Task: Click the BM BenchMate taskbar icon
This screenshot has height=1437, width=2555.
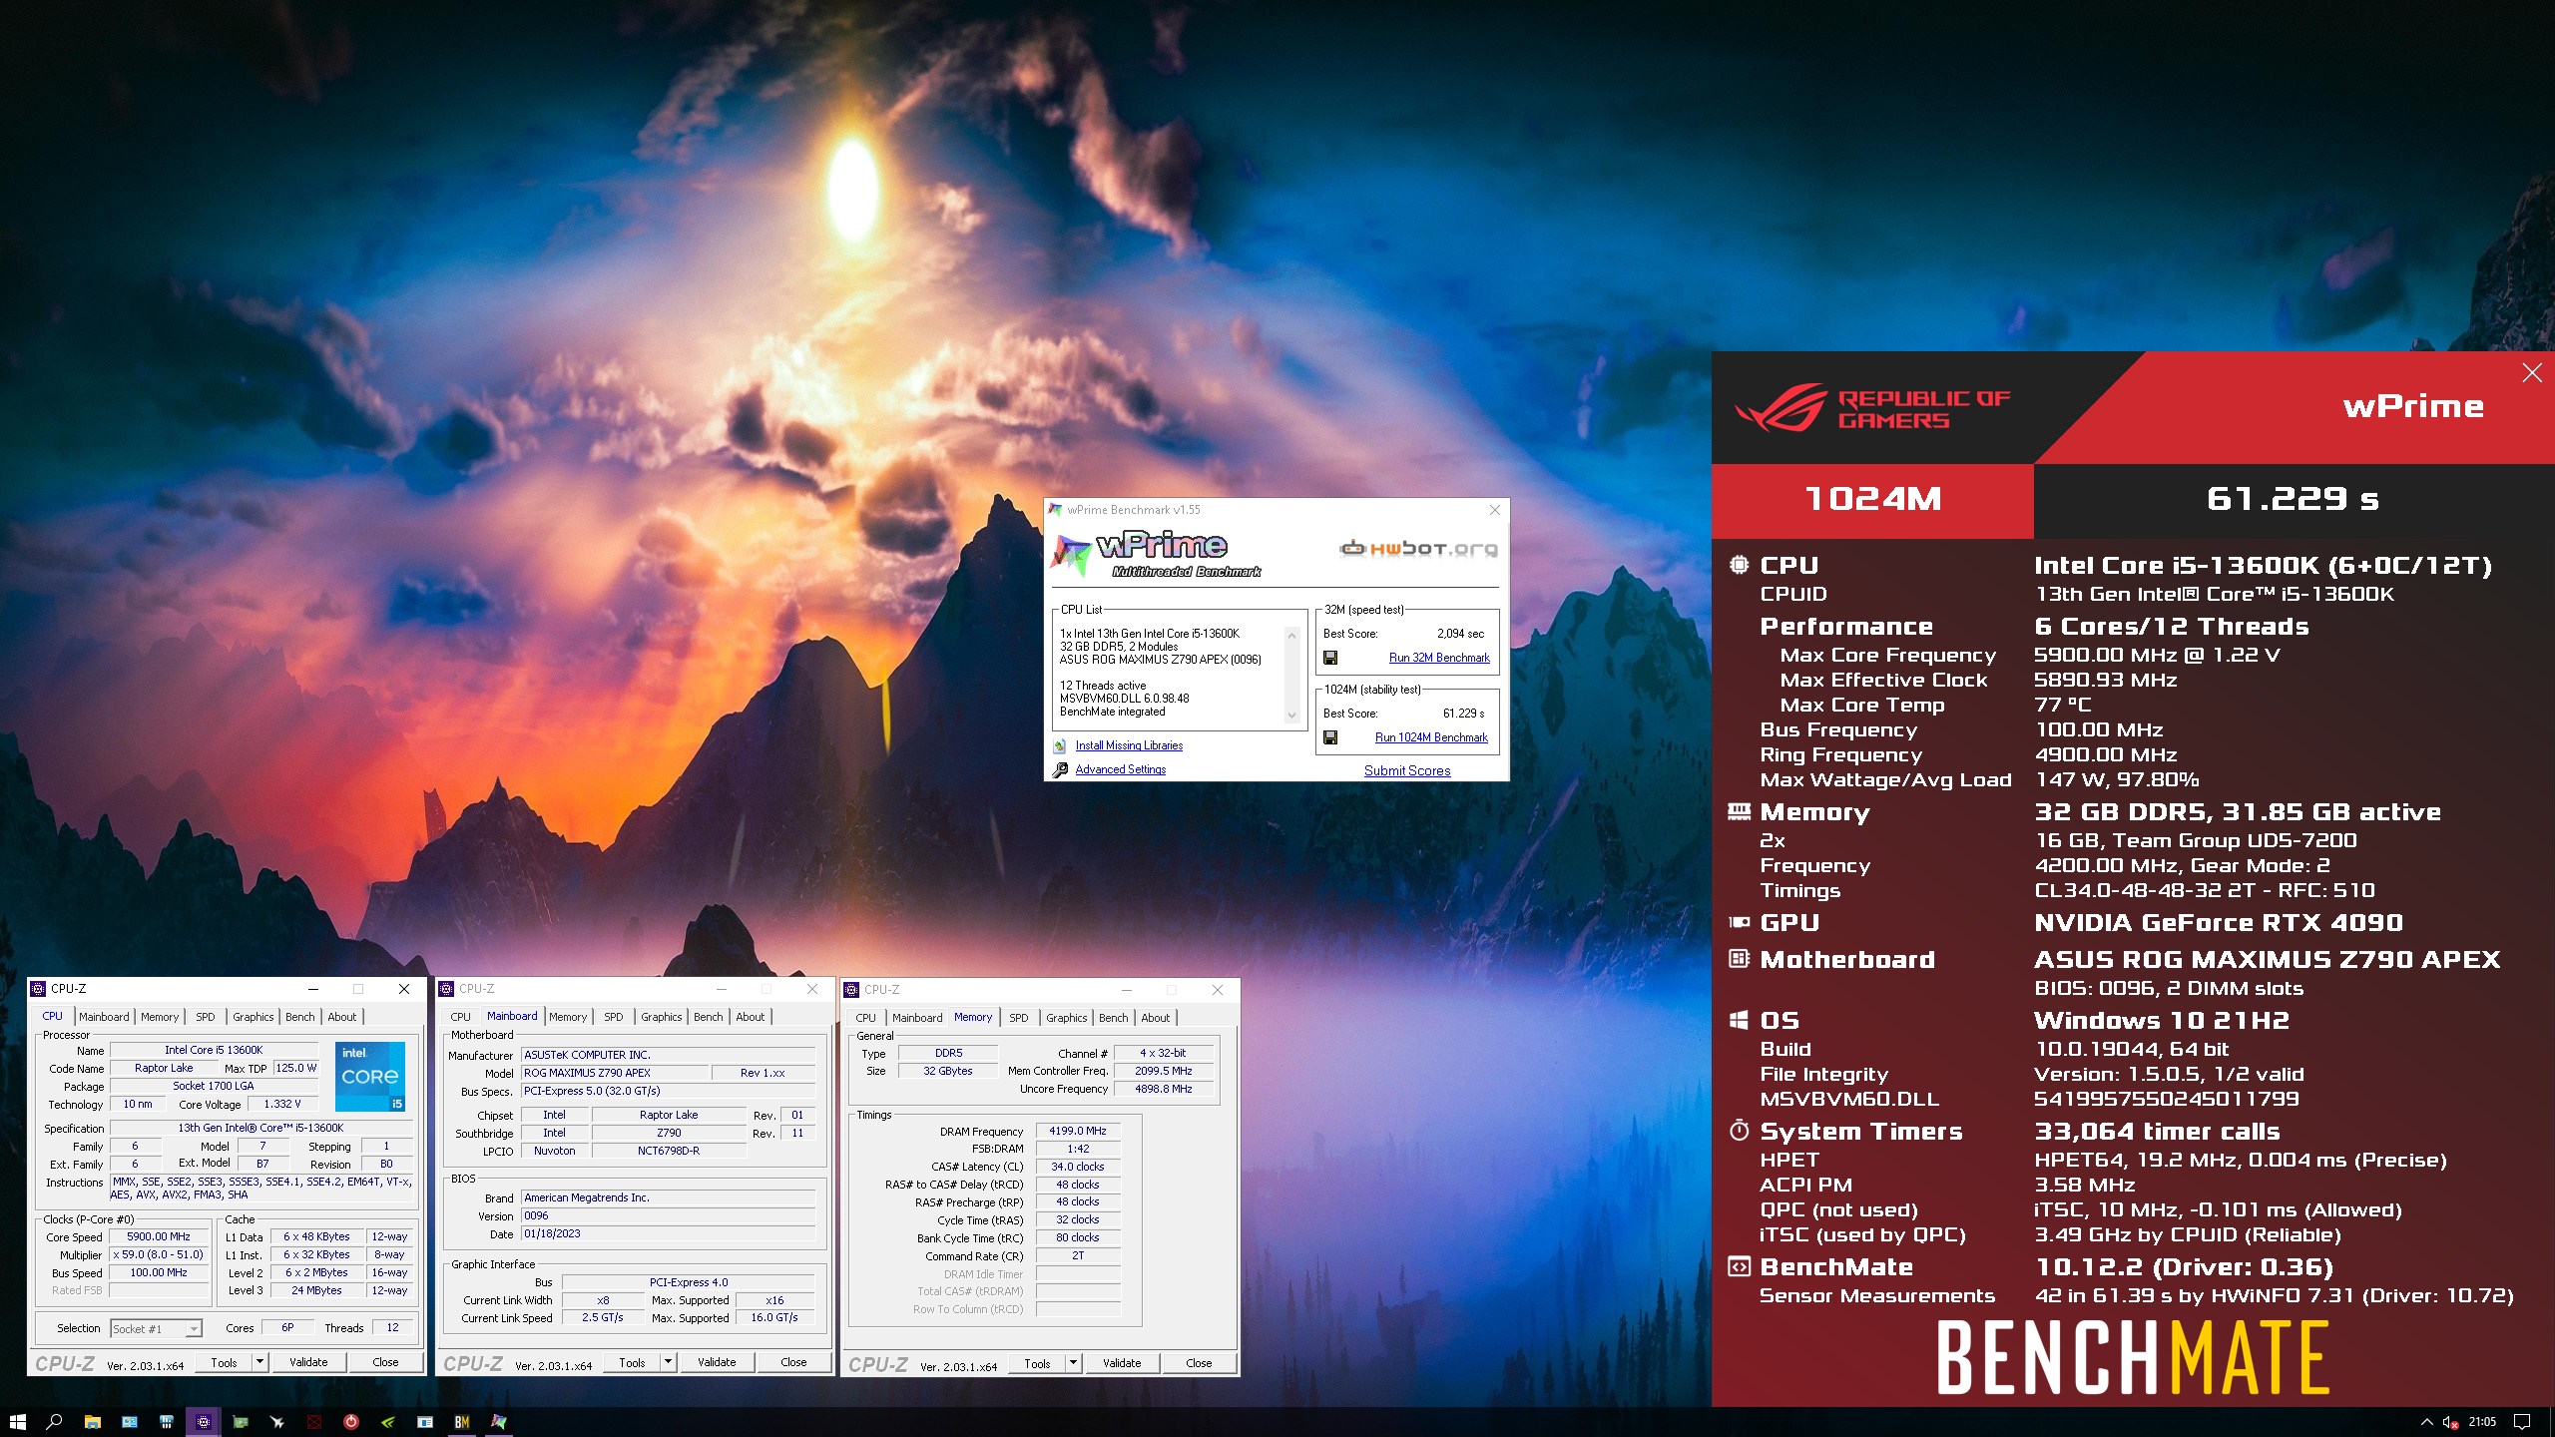Action: 461,1421
